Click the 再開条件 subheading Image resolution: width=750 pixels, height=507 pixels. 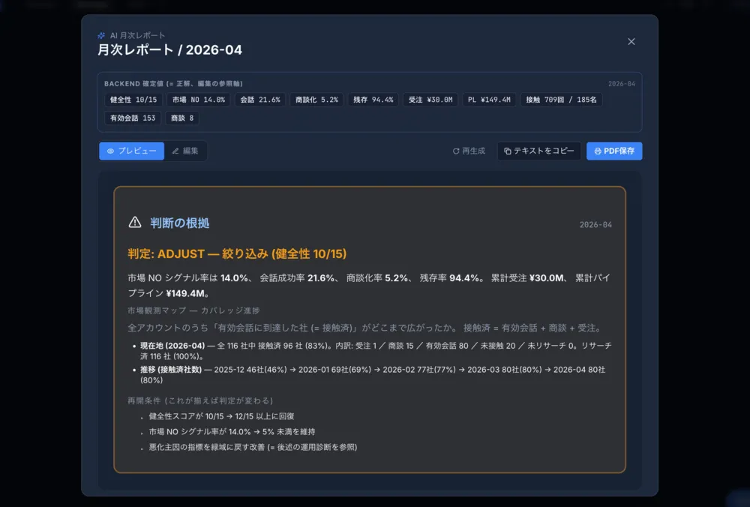tap(200, 400)
